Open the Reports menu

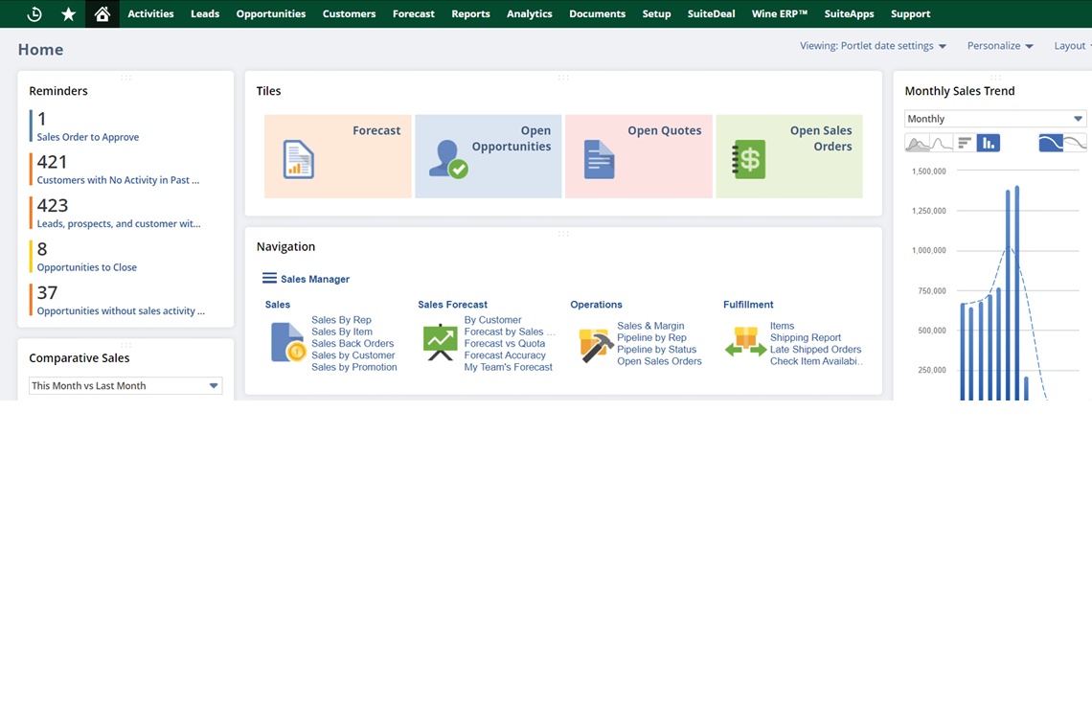[x=470, y=13]
